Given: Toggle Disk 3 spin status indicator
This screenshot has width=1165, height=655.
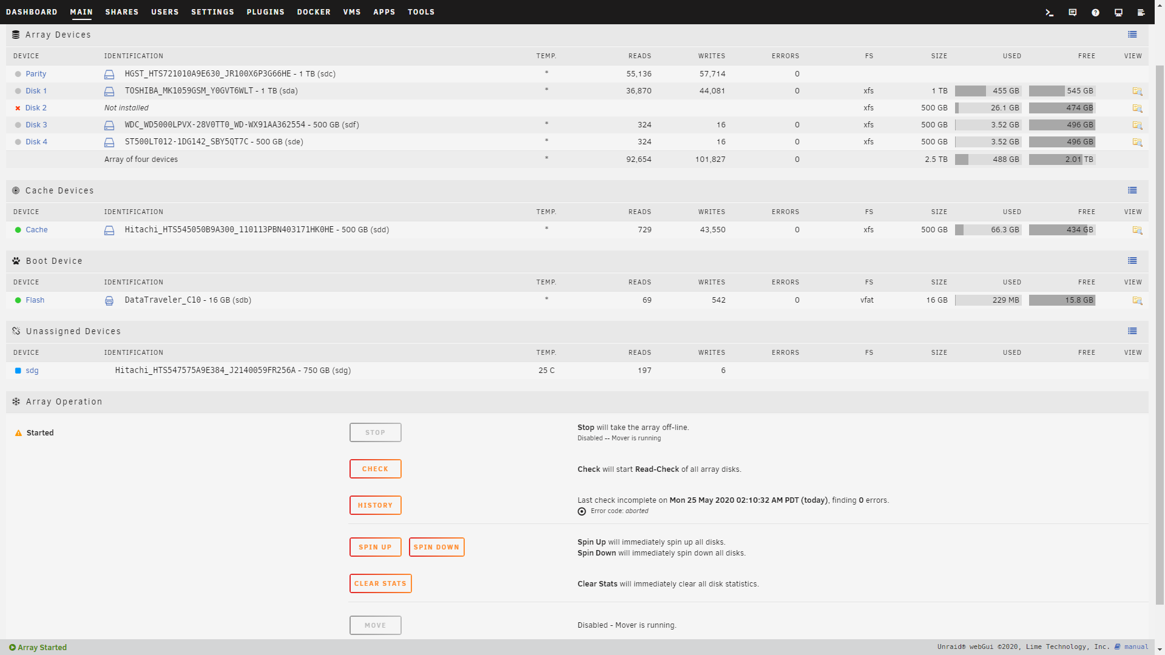Looking at the screenshot, I should [x=18, y=125].
